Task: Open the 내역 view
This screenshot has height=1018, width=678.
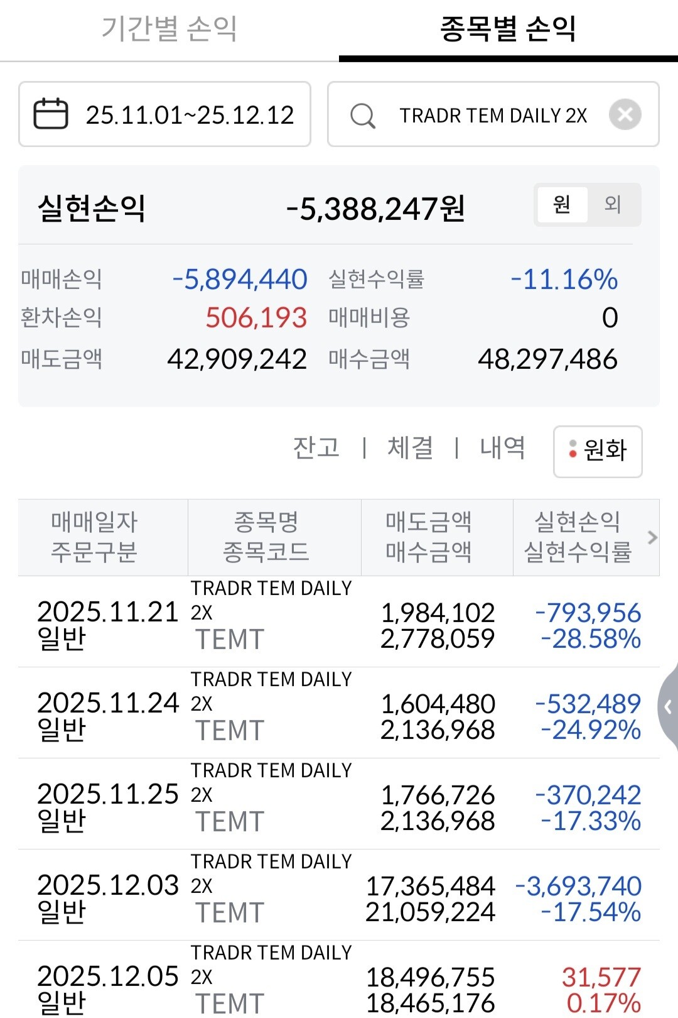Action: tap(502, 448)
